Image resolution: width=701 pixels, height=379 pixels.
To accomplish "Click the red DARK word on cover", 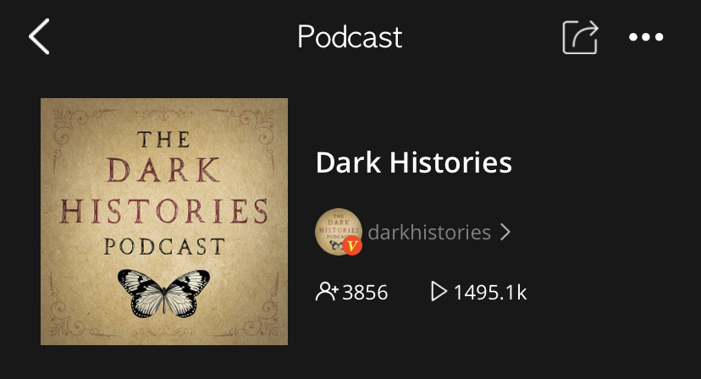I will [164, 170].
